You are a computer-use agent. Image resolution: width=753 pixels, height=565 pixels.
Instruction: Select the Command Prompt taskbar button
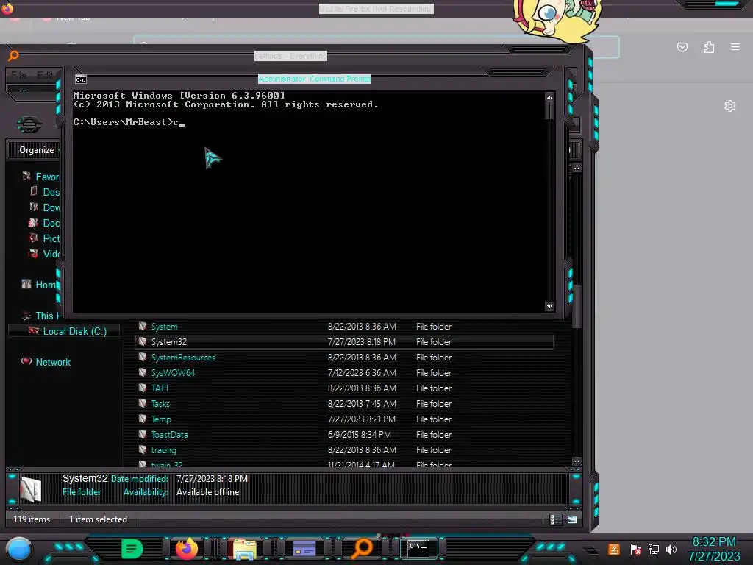click(418, 549)
